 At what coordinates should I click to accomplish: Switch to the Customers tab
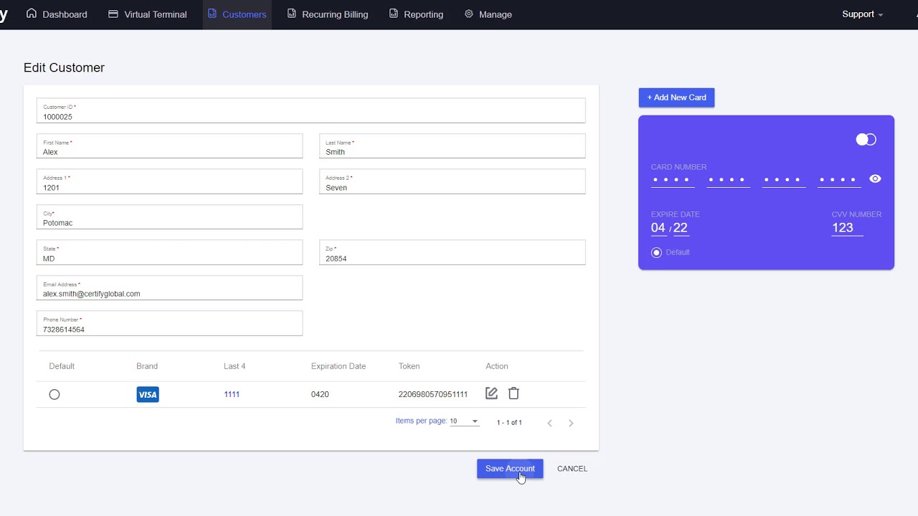[x=237, y=14]
